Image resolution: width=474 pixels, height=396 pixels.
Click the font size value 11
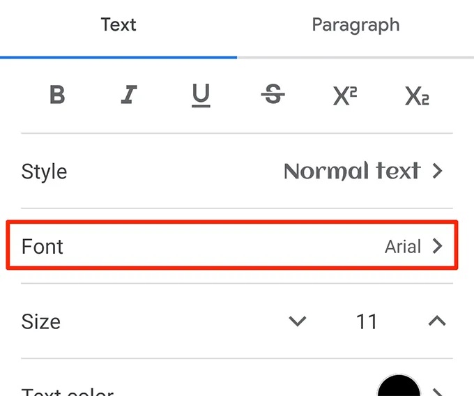pyautogui.click(x=367, y=321)
